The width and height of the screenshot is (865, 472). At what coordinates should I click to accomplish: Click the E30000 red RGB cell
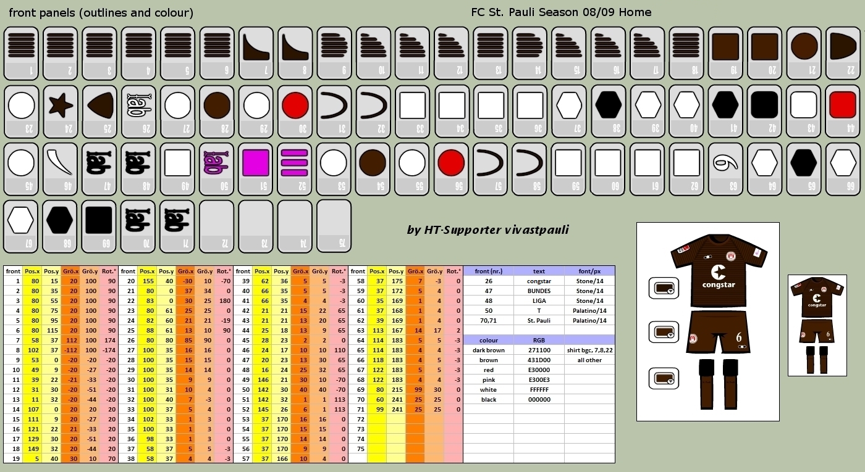coord(539,370)
